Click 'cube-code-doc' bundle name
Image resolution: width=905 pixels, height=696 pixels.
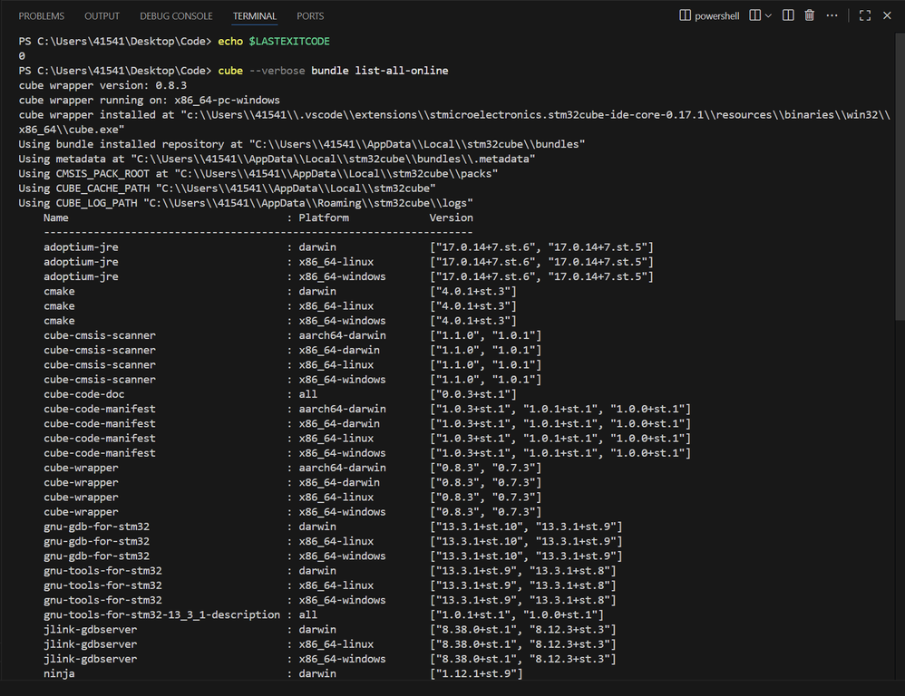83,394
